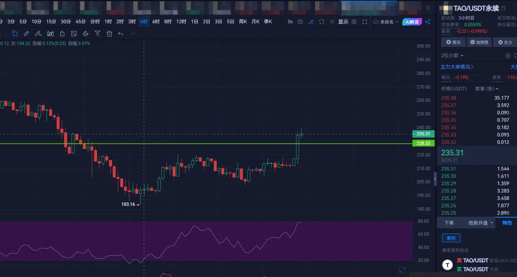Select the ruler measurement tool
Viewport: 517px width, 277px height.
pos(26,34)
